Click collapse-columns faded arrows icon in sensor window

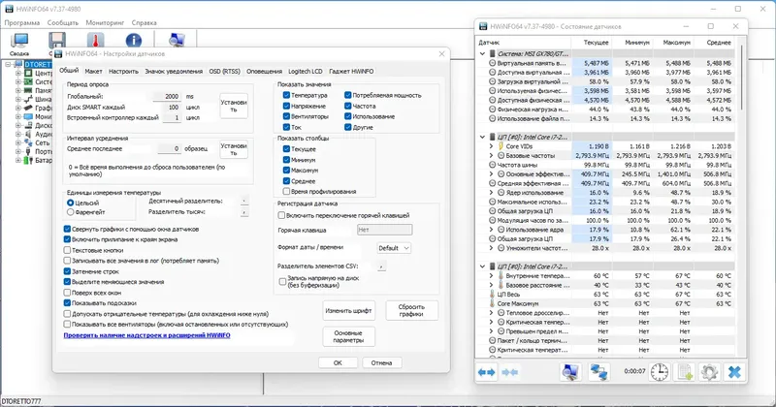(510, 372)
